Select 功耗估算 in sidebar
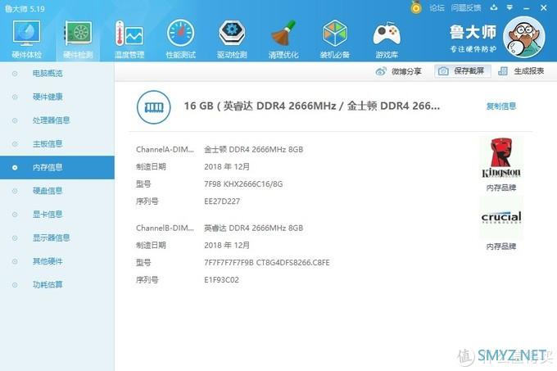The height and width of the screenshot is (371, 557). (48, 285)
